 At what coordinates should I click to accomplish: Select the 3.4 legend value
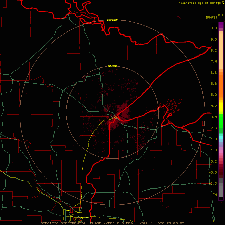click(x=214, y=117)
